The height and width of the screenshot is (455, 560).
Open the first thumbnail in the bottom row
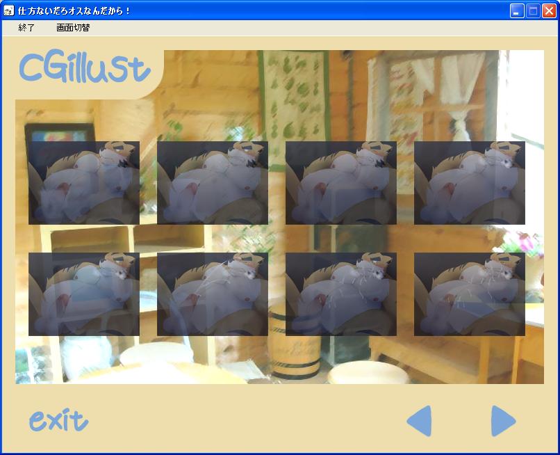pos(84,294)
